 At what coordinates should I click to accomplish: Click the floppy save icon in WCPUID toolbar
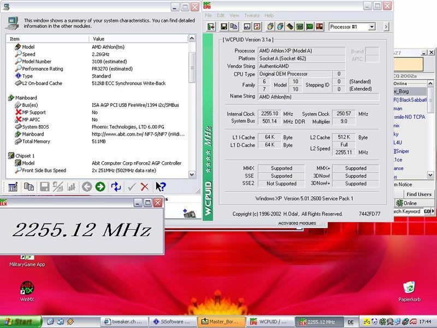coord(224,27)
